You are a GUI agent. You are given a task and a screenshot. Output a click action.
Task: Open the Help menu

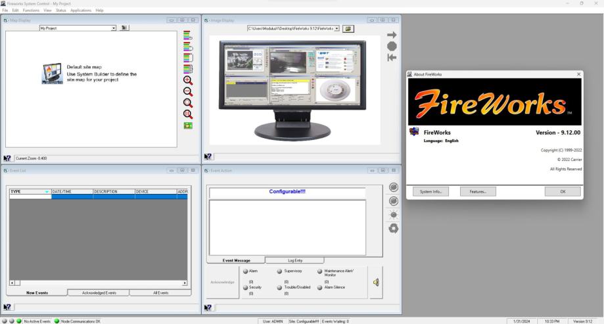99,11
